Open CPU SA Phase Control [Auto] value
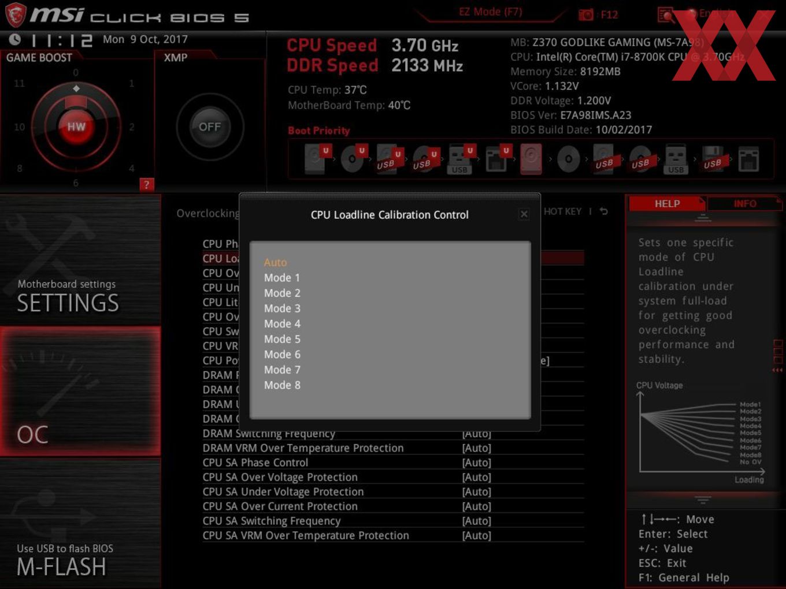This screenshot has width=786, height=589. pyautogui.click(x=477, y=463)
